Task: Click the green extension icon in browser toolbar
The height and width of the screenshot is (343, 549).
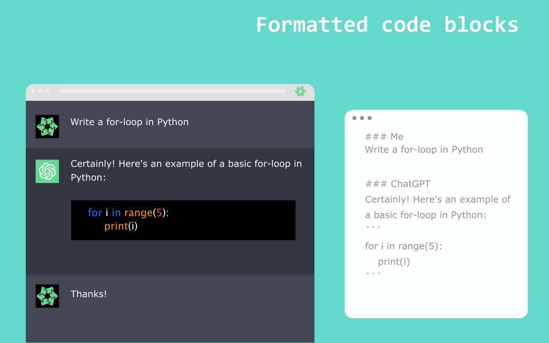Action: 300,91
